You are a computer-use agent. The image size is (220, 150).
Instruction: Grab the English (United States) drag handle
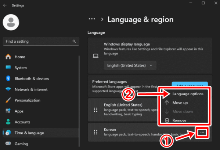pos(95,110)
